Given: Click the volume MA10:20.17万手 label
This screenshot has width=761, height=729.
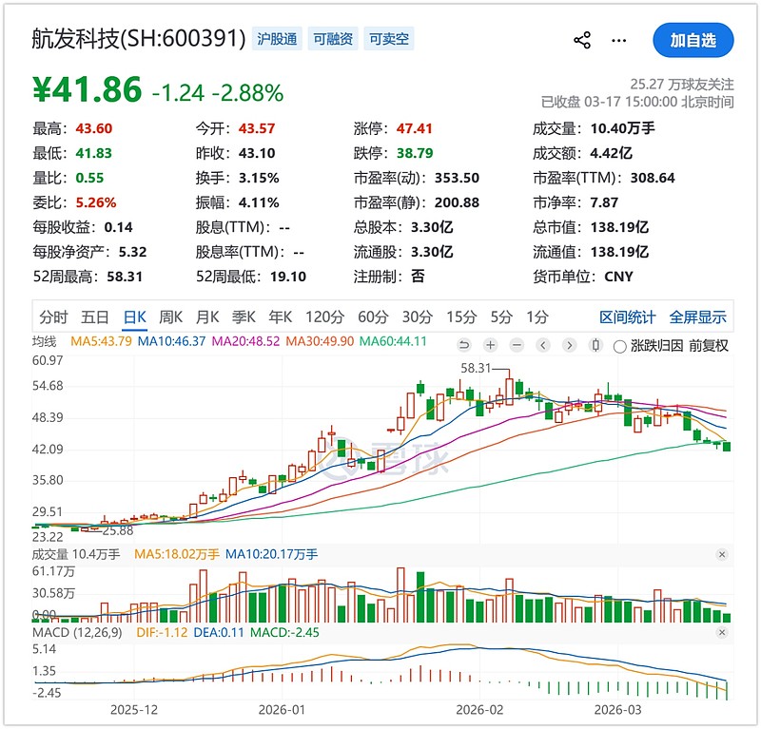Looking at the screenshot, I should (x=272, y=554).
